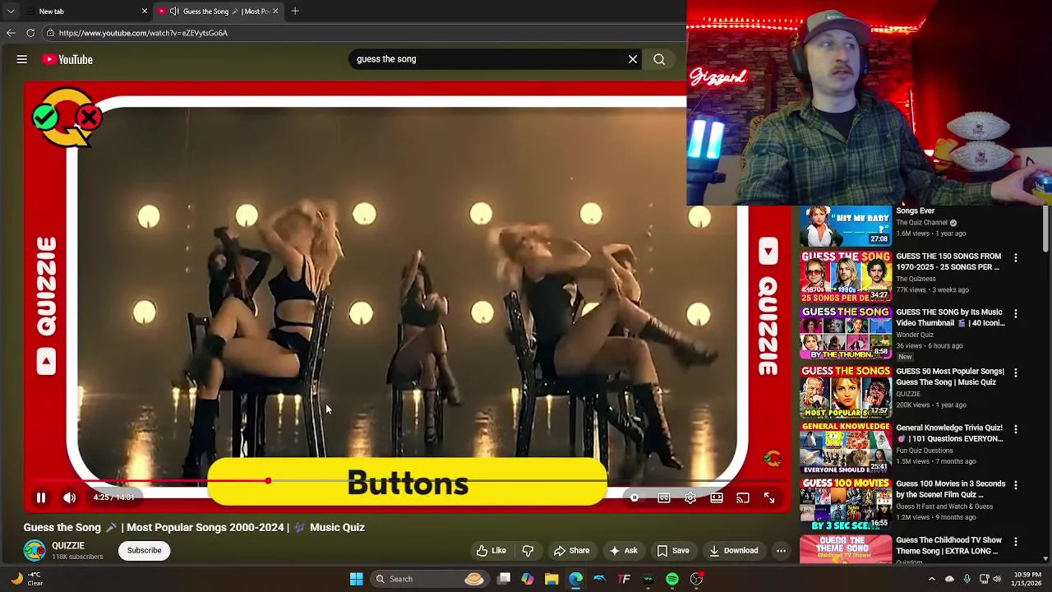Open a new browser tab with plus
This screenshot has height=592, width=1052.
pos(295,12)
